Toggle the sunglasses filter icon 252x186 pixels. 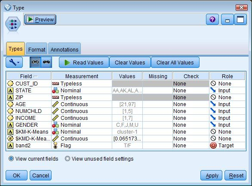tap(46, 62)
